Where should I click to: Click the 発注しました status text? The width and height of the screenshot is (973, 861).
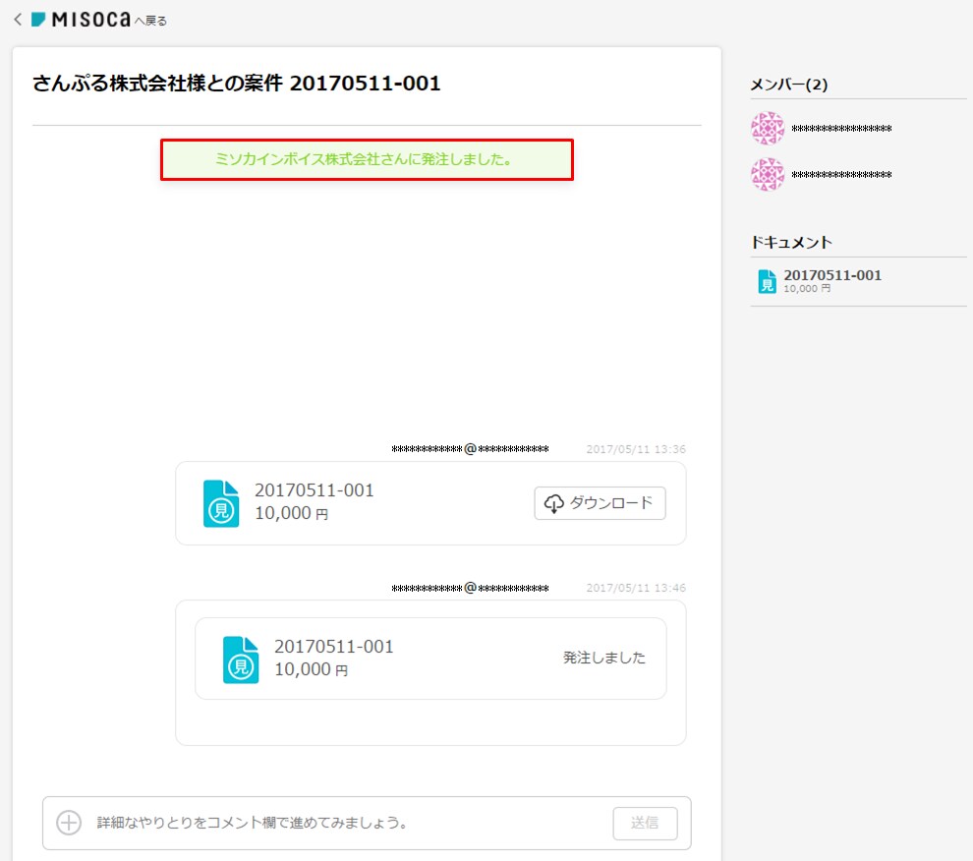coord(603,658)
